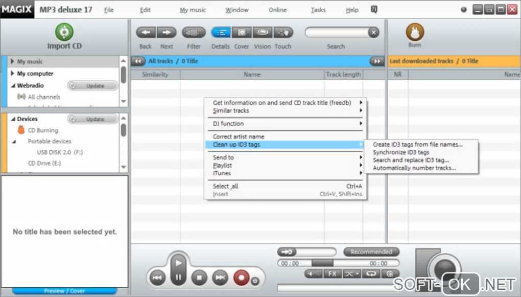Go forward with the Next arrow
Image resolution: width=521 pixels, height=297 pixels.
coord(167,33)
